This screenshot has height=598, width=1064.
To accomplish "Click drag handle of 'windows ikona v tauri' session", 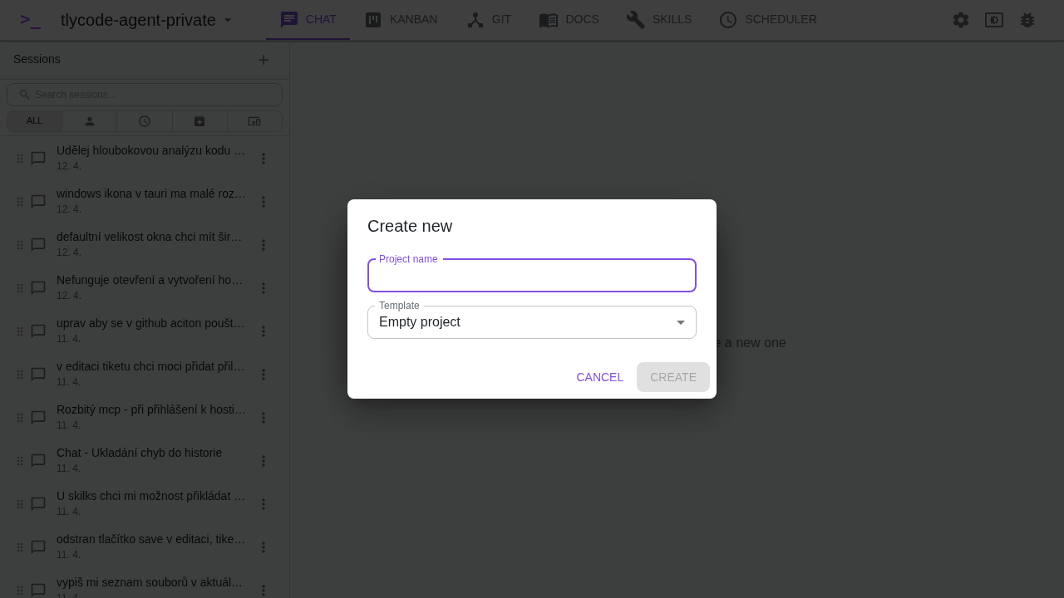I will click(20, 202).
